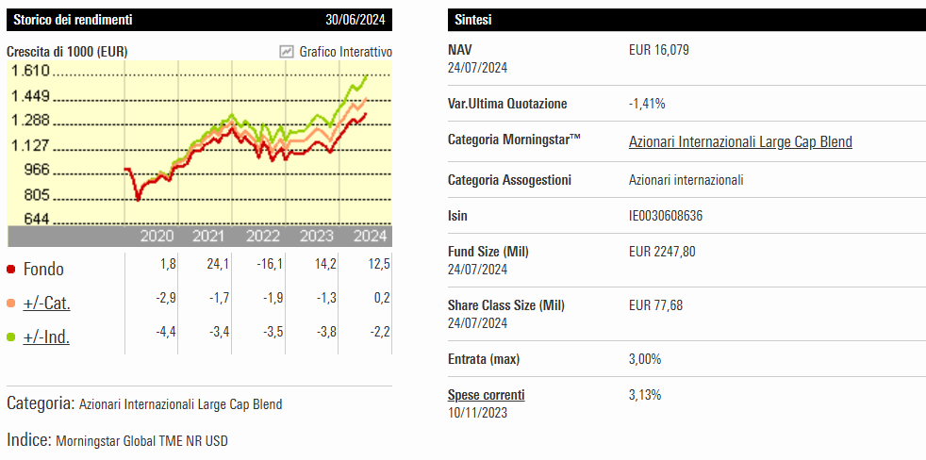Click the Spese correnti link
This screenshot has width=926, height=460.
coord(486,395)
